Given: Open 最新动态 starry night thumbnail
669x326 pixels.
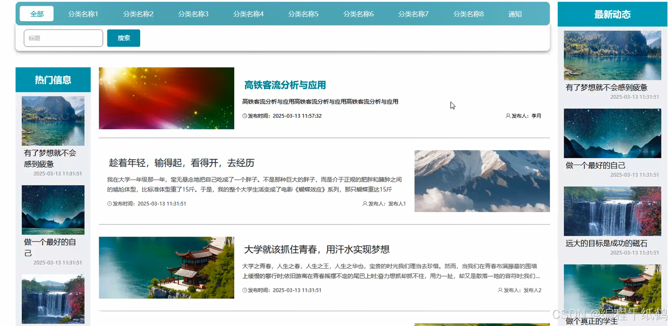Looking at the screenshot, I should pos(612,133).
